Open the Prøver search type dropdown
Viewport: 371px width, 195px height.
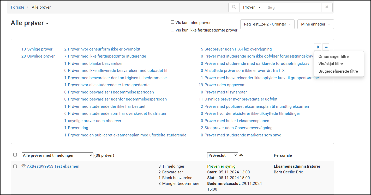coord(252,7)
